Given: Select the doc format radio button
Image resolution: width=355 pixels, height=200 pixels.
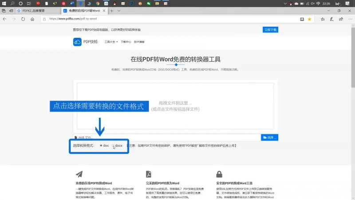Looking at the screenshot, I should [101, 146].
